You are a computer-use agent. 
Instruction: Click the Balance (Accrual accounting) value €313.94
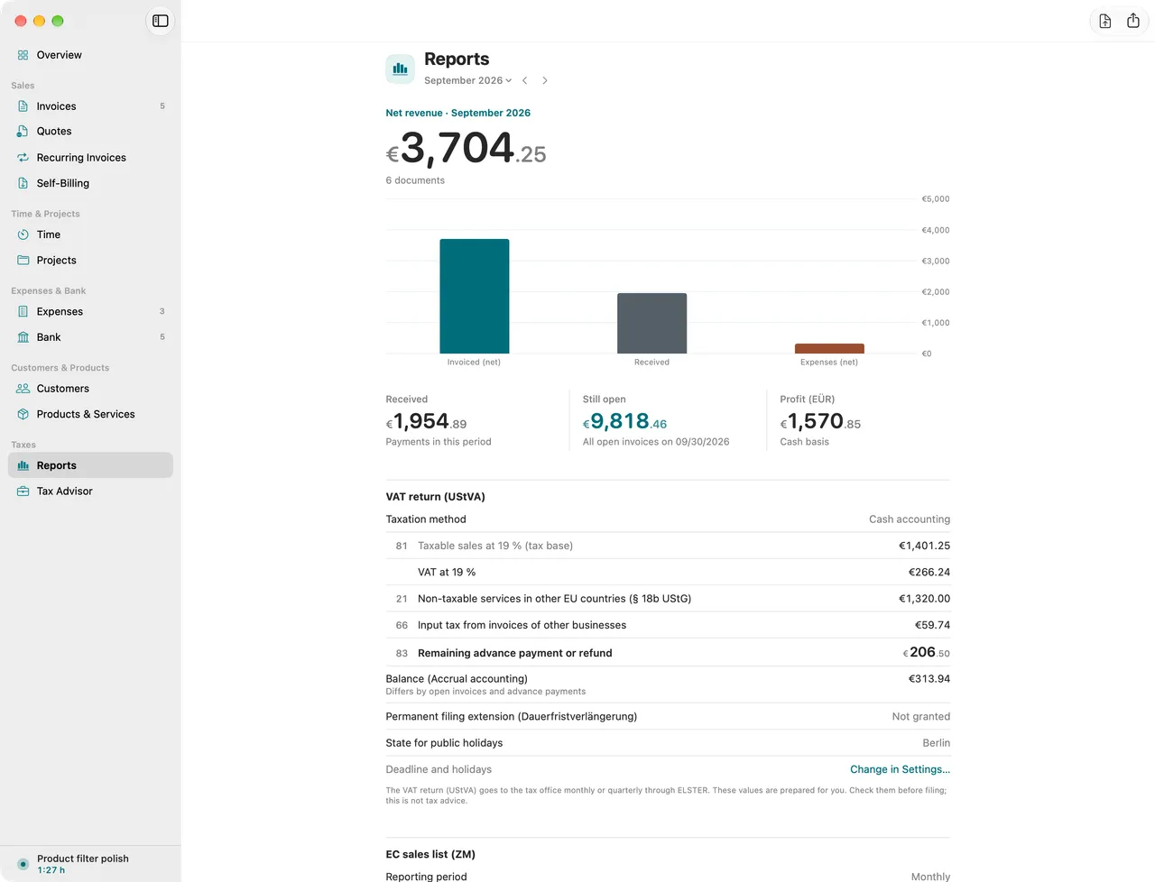929,679
